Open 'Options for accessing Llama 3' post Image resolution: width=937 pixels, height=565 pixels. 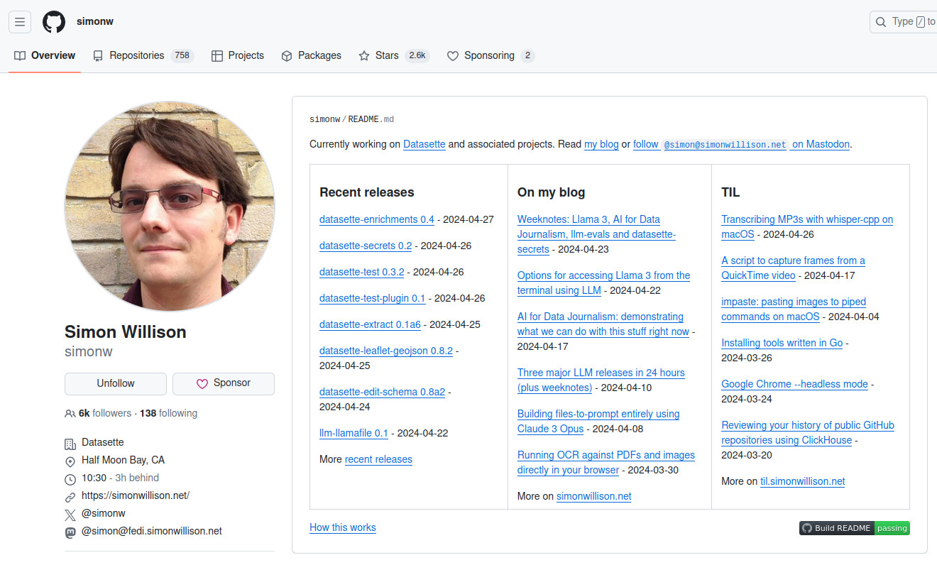(603, 282)
